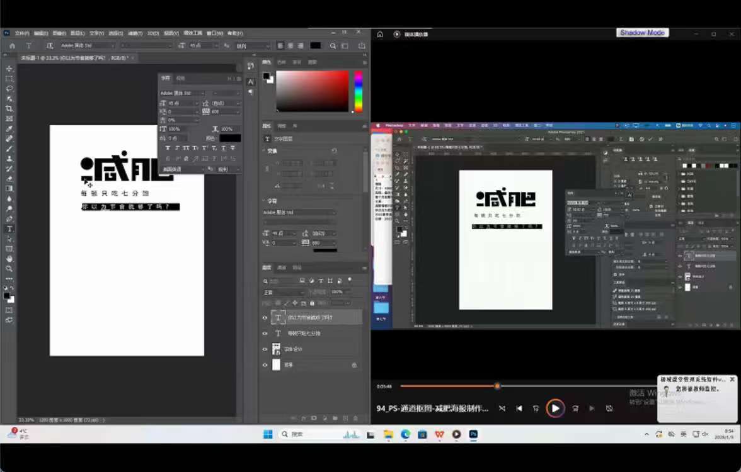Skip to previous video in media player
Screen dimensions: 741x472
[519, 408]
